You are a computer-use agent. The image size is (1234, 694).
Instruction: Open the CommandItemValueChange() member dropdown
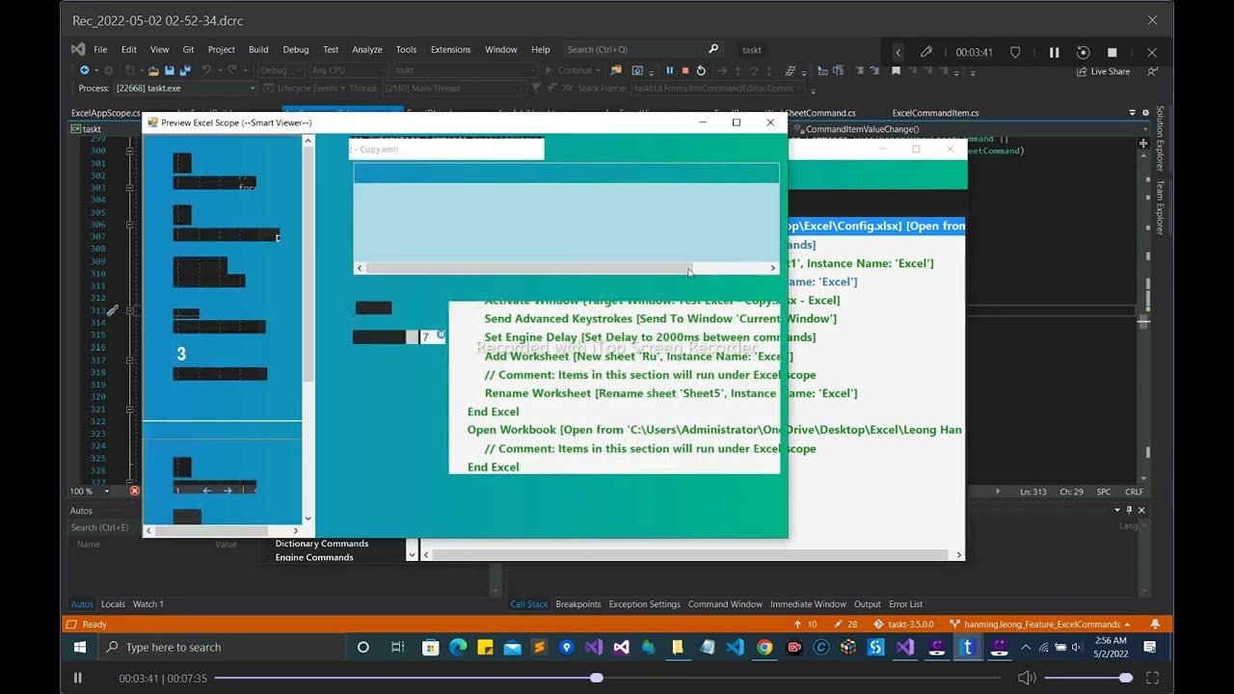[969, 129]
